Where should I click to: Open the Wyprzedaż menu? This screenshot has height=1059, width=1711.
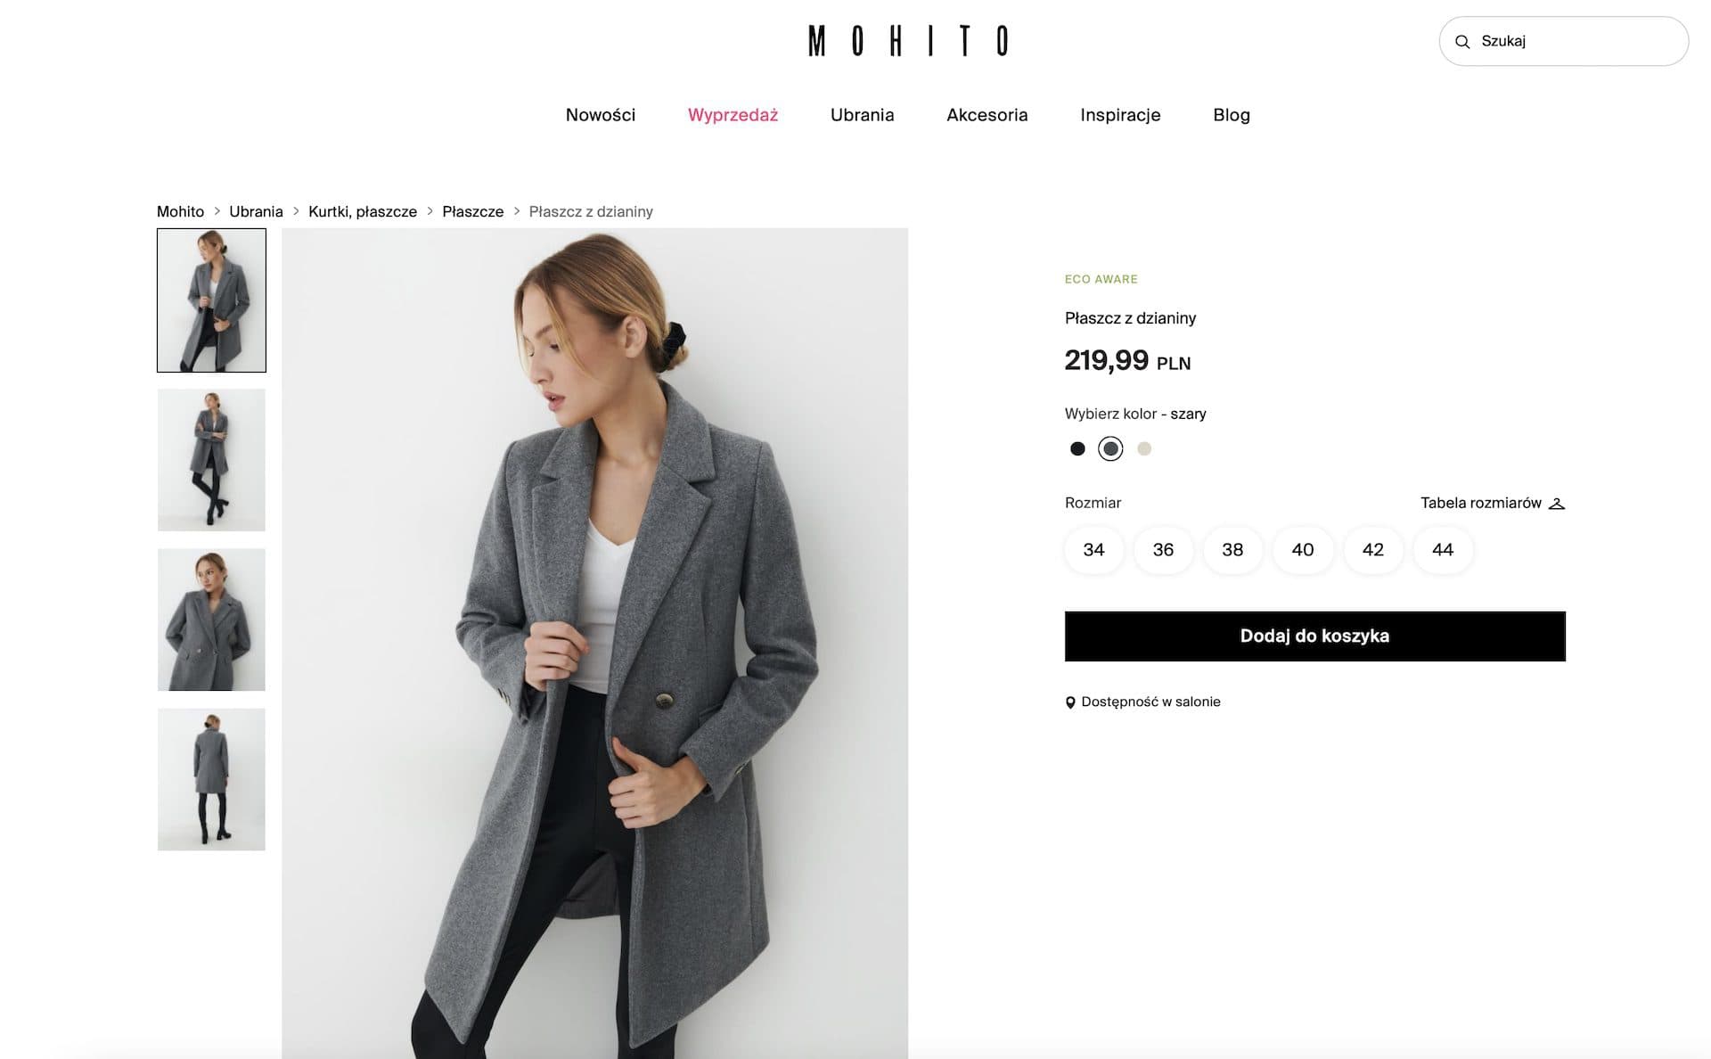click(x=733, y=115)
